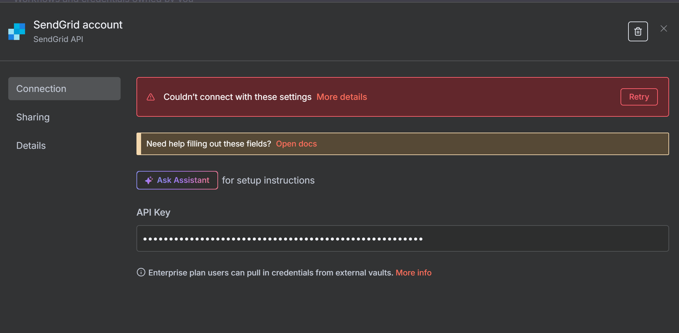
Task: Click the SendGrid account name to rename
Action: pyautogui.click(x=78, y=25)
